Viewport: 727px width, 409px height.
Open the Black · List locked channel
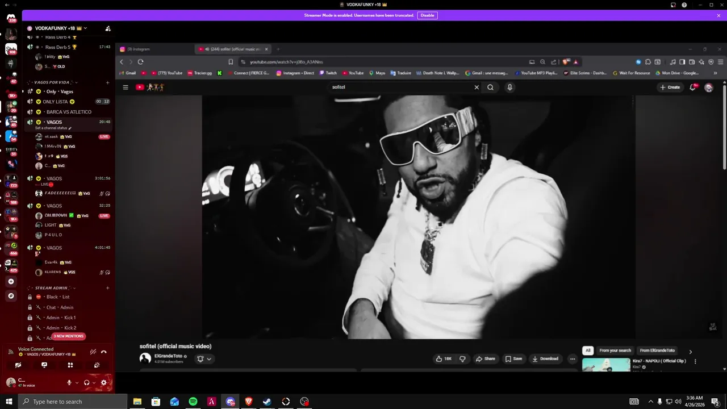(x=69, y=297)
